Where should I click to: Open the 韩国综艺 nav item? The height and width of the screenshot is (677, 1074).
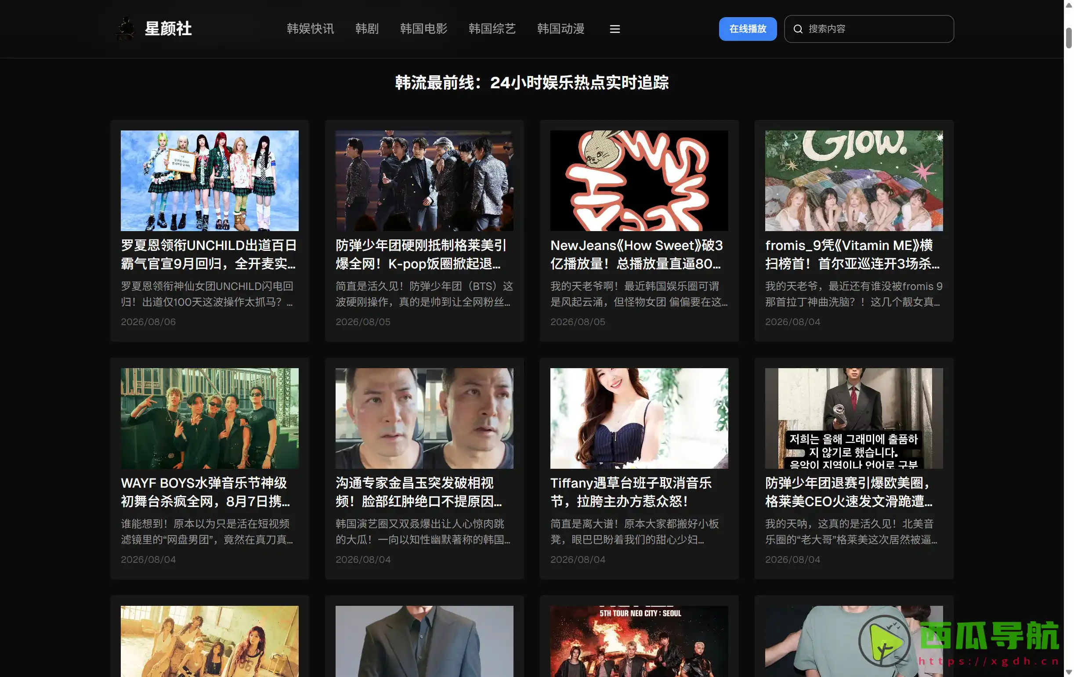pos(492,29)
